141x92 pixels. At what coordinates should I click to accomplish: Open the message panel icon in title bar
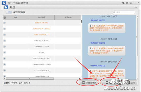(131, 3)
